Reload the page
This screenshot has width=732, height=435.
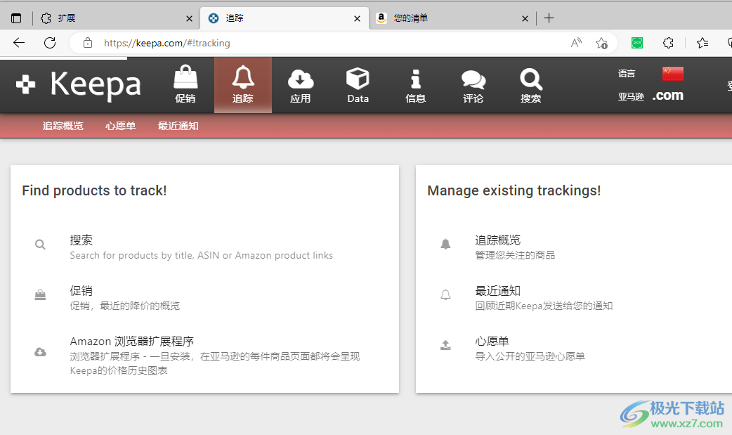[x=50, y=43]
